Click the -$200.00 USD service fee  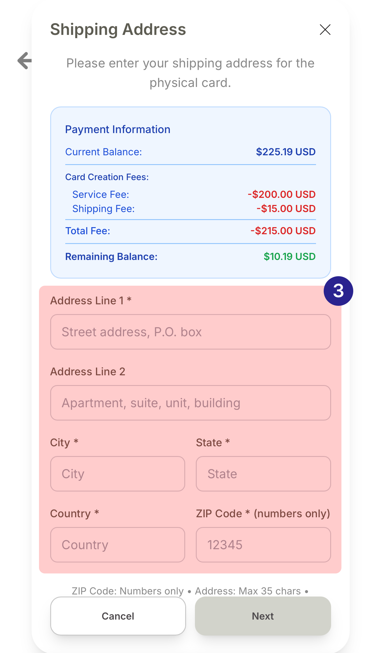(x=281, y=195)
